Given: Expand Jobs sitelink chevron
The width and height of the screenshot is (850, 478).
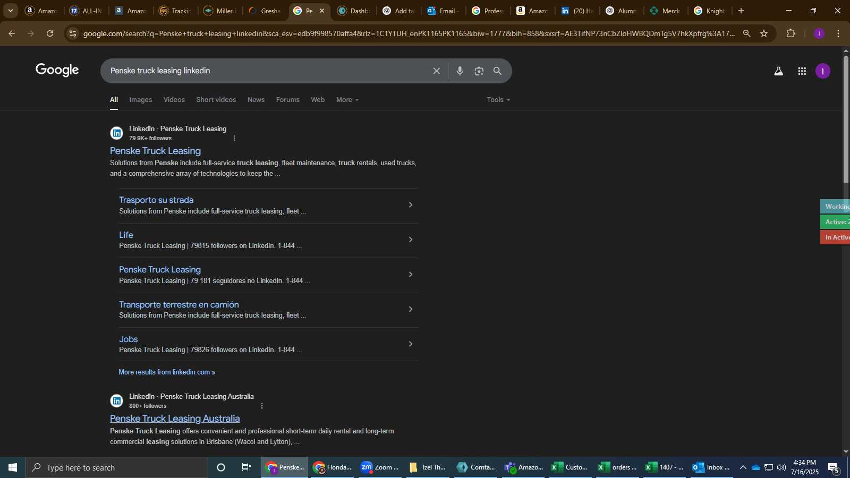Looking at the screenshot, I should [x=410, y=344].
